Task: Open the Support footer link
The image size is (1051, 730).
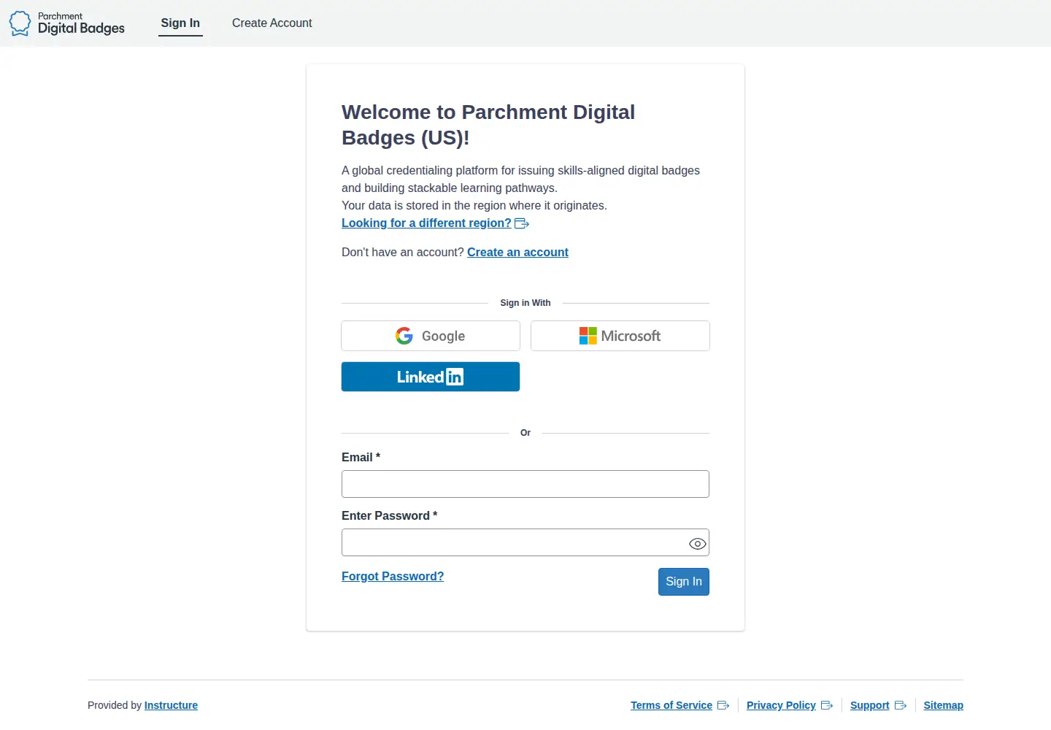Action: pos(878,705)
